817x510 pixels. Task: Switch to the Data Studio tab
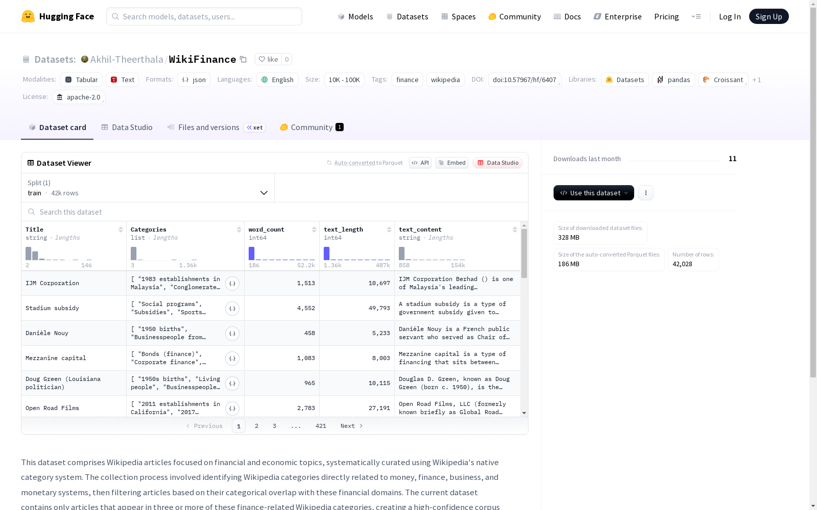[x=127, y=127]
